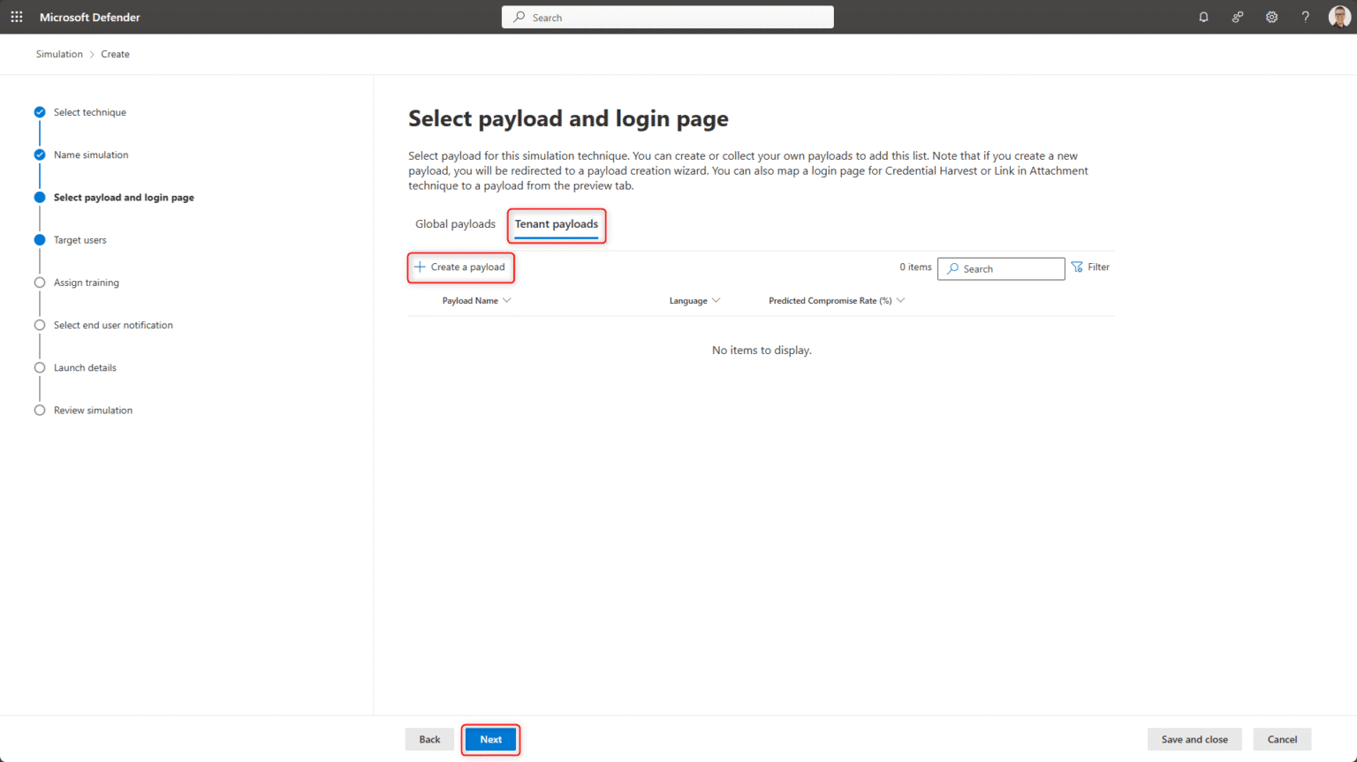This screenshot has width=1357, height=762.
Task: Select the Review simulation step
Action: [x=93, y=410]
